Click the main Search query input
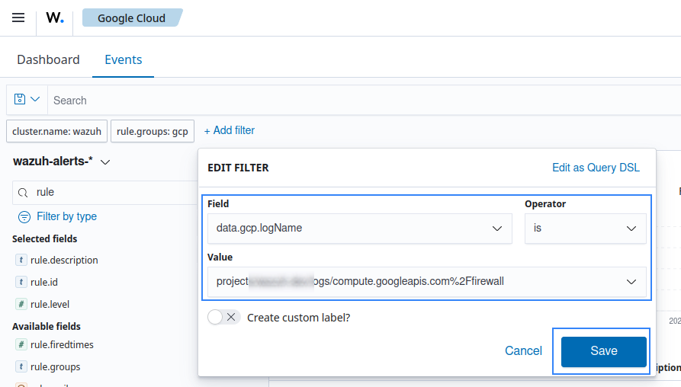This screenshot has width=681, height=387. click(358, 100)
